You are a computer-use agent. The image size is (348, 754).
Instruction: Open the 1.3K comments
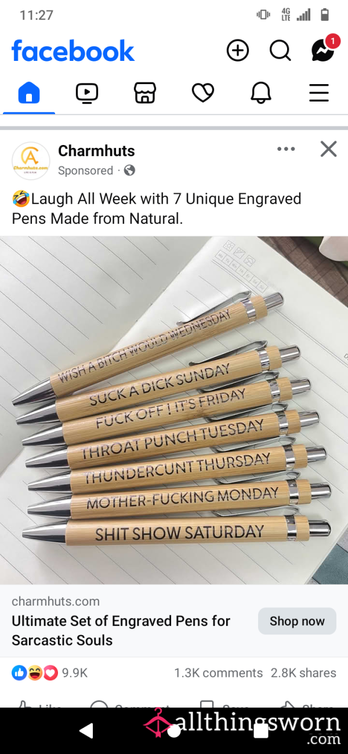point(218,673)
